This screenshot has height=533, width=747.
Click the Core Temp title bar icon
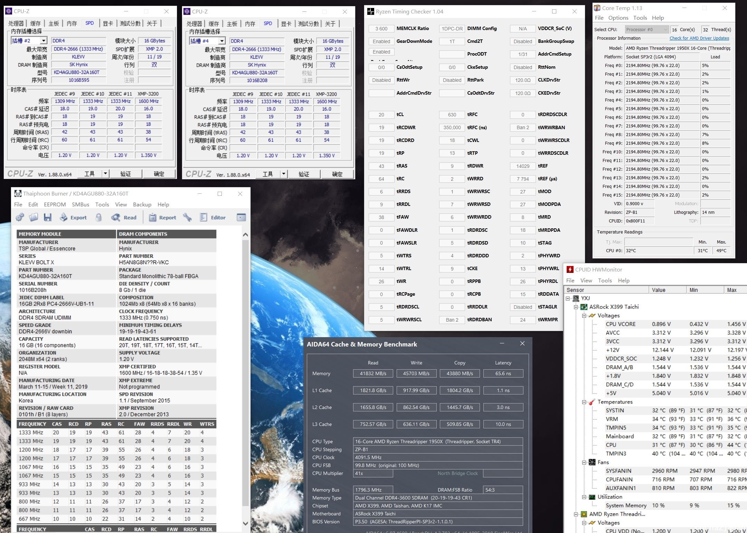pyautogui.click(x=597, y=8)
